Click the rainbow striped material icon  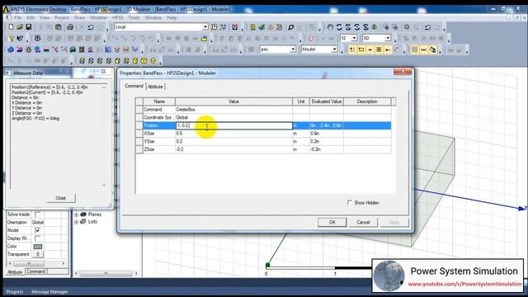(46, 49)
